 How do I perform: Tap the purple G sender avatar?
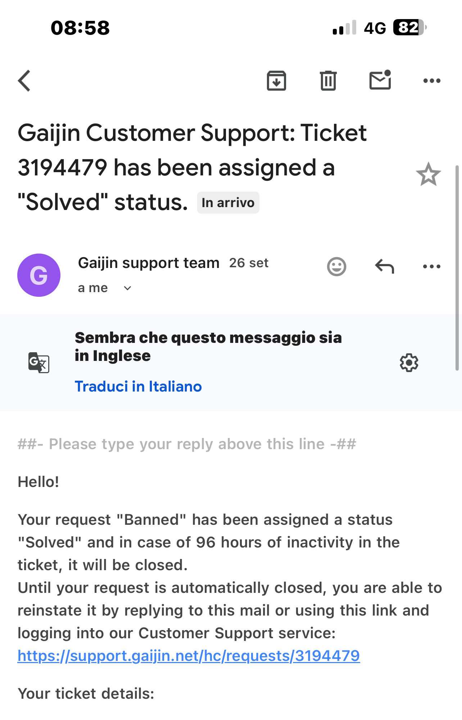[39, 275]
